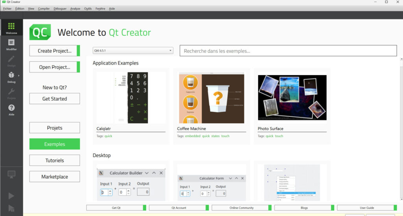Click the Online Community link button
The image size is (403, 216).
[x=242, y=207]
